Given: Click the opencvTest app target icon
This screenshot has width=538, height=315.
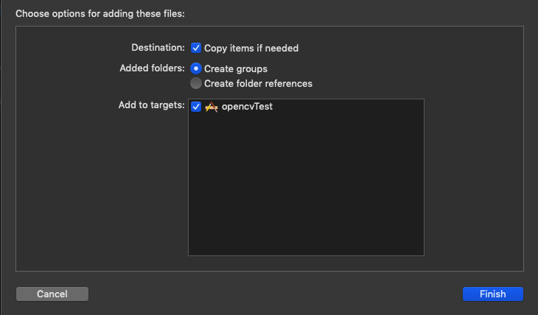Looking at the screenshot, I should [211, 107].
